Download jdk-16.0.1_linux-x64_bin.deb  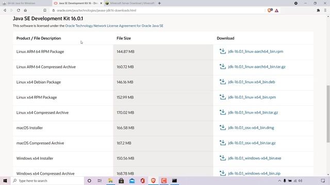[x=252, y=82]
